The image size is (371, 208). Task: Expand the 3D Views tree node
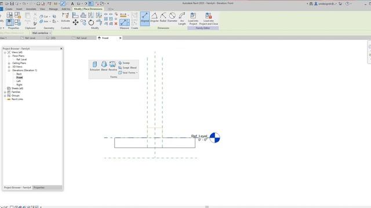(9, 67)
